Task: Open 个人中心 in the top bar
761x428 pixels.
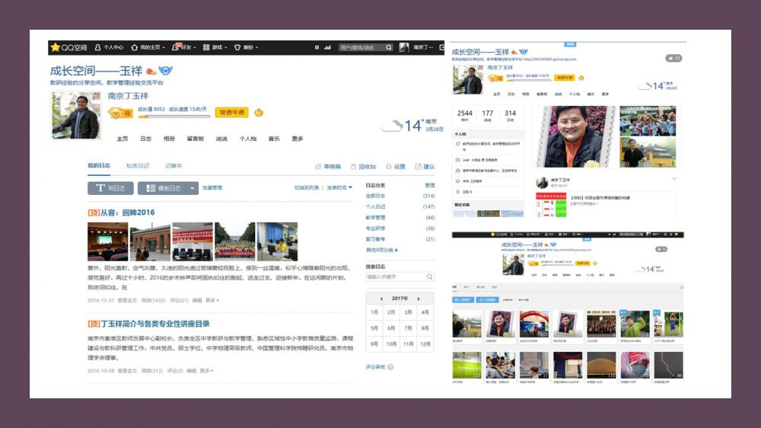Action: (x=109, y=47)
